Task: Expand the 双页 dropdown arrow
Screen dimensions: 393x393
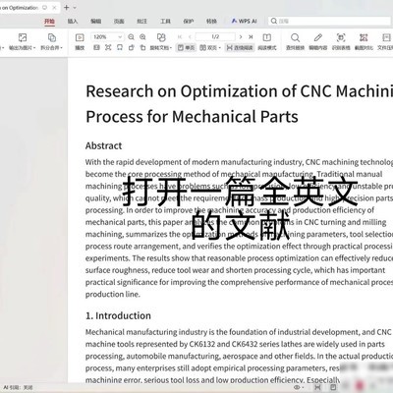Action: pyautogui.click(x=219, y=48)
